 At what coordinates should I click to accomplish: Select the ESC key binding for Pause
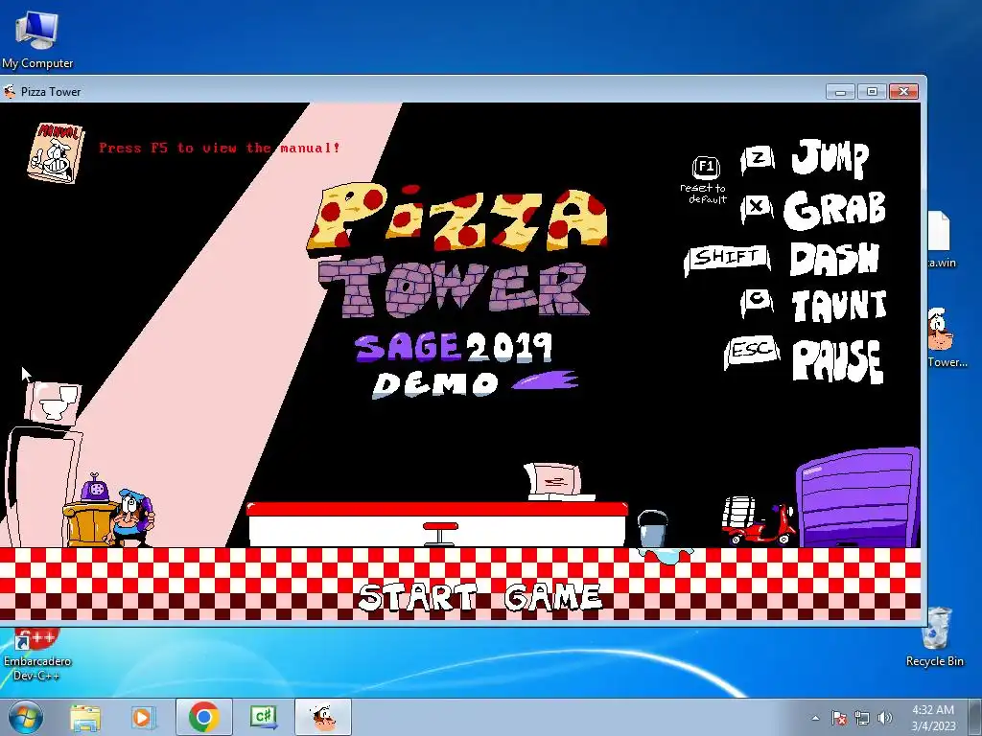[x=752, y=351]
